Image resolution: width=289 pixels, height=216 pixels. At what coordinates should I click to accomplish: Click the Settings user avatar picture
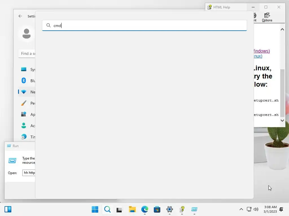(27, 34)
